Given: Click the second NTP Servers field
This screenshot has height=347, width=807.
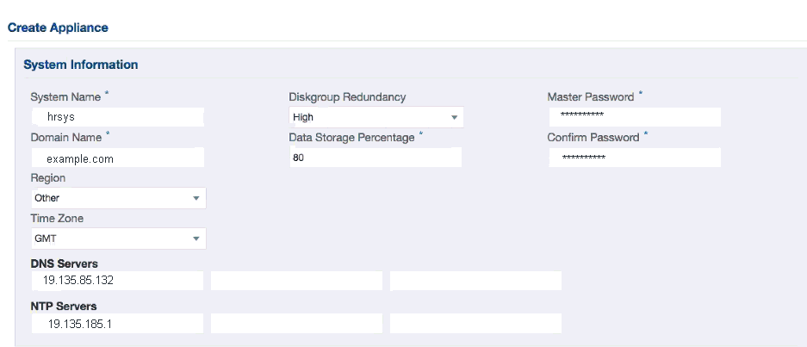Looking at the screenshot, I should click(296, 324).
